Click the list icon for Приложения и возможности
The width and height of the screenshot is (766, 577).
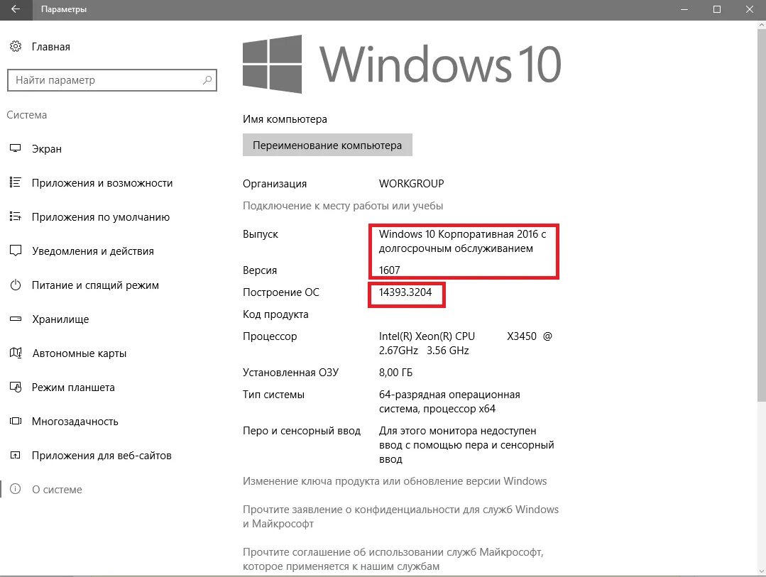tap(16, 182)
